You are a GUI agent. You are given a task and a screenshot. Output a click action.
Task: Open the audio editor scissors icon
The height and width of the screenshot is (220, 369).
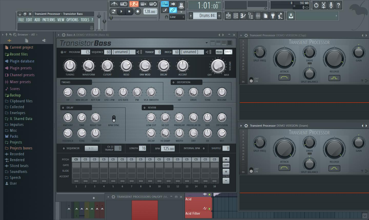pyautogui.click(x=324, y=5)
